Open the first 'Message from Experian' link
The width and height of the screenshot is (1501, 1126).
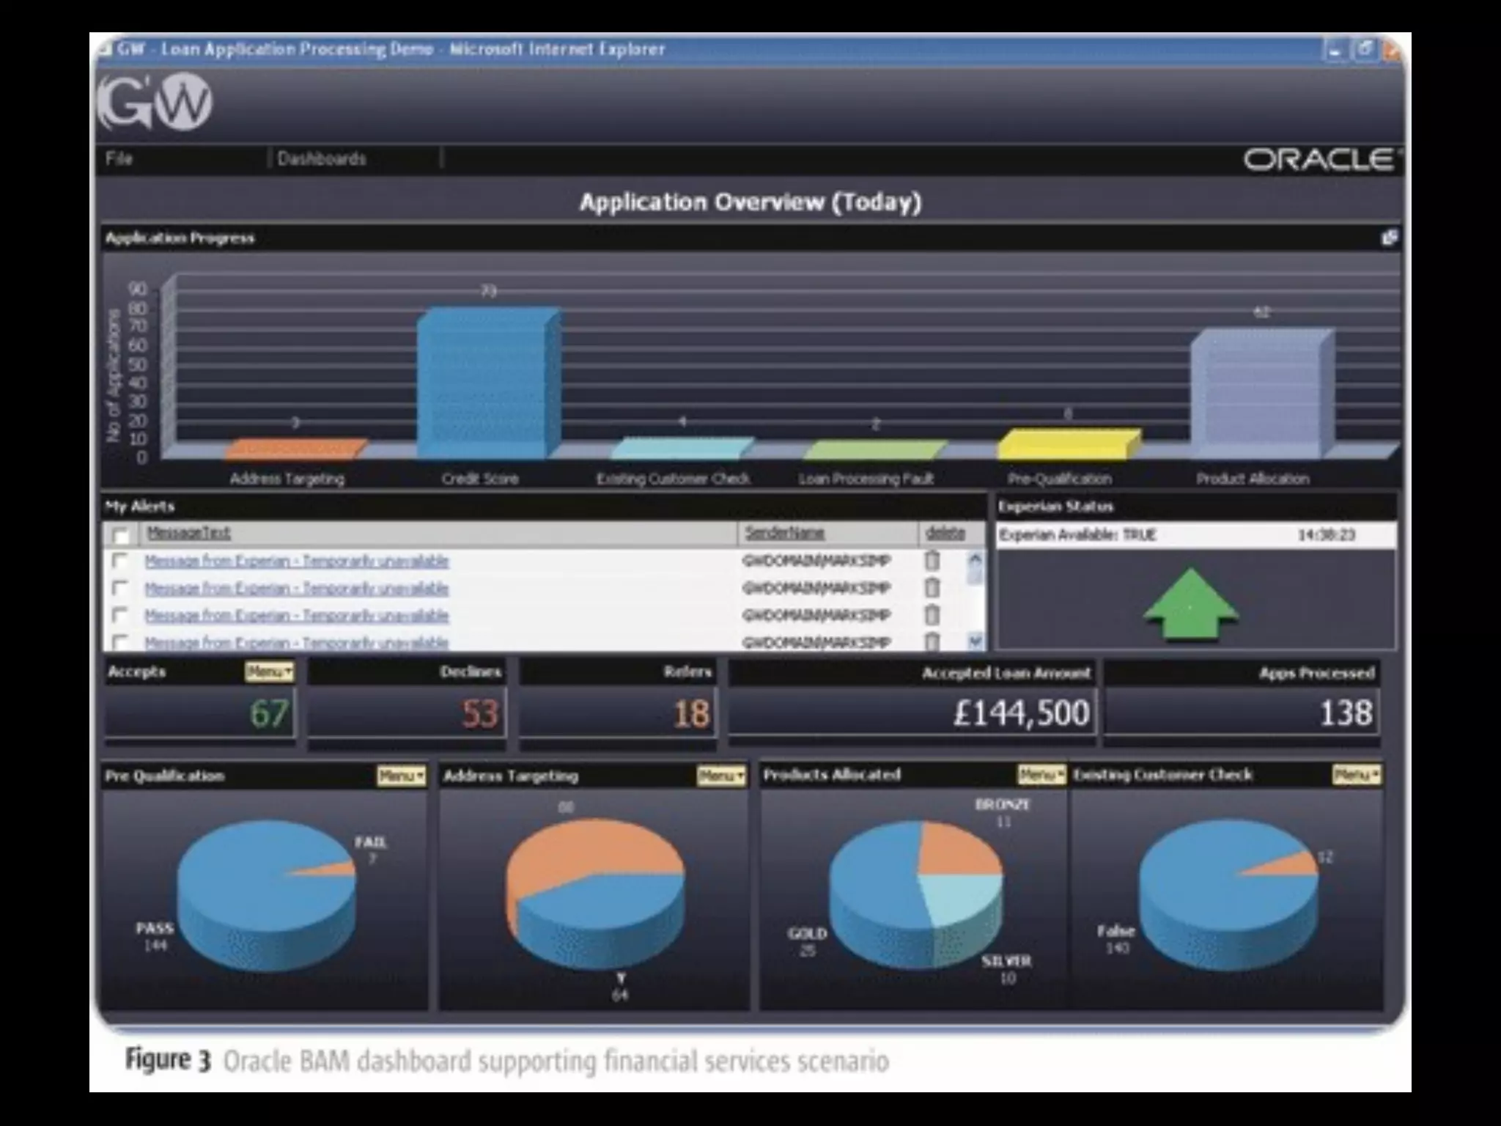pyautogui.click(x=297, y=562)
